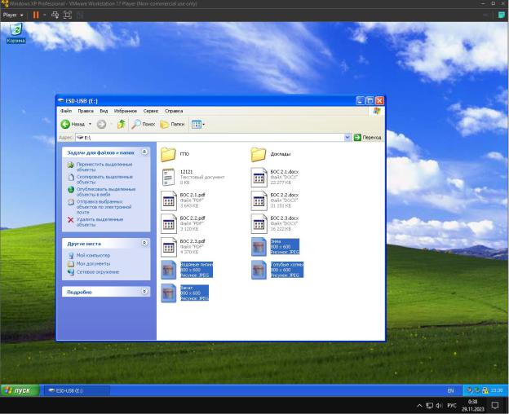The width and height of the screenshot is (509, 414).
Task: Click the Назад back arrow icon
Action: pyautogui.click(x=65, y=124)
